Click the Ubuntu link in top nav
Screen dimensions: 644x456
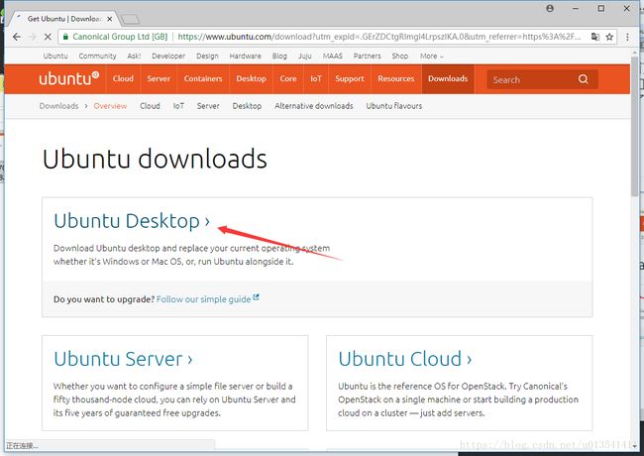coord(55,56)
